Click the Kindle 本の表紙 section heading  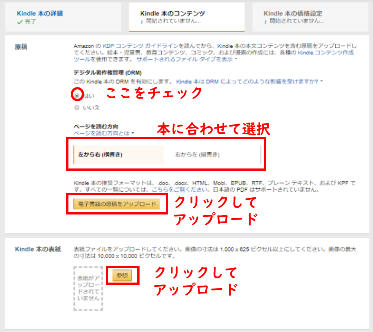pyautogui.click(x=38, y=249)
